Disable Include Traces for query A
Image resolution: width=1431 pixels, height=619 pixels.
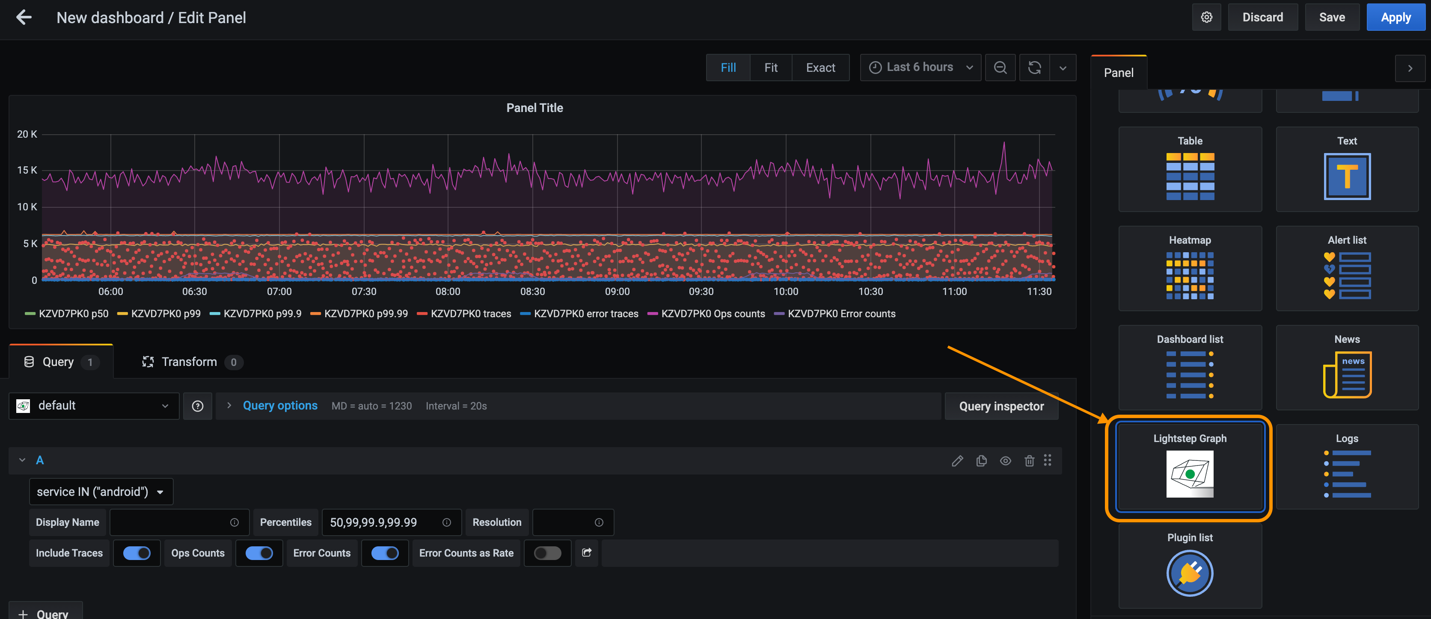(137, 553)
